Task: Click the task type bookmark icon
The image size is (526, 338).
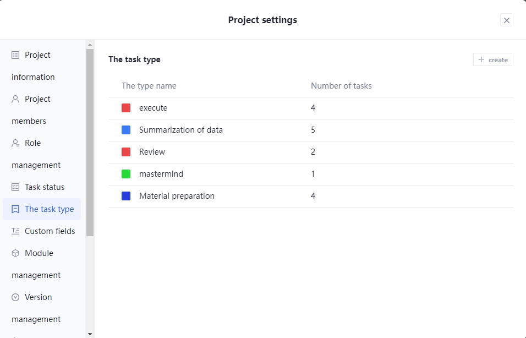Action: tap(15, 209)
